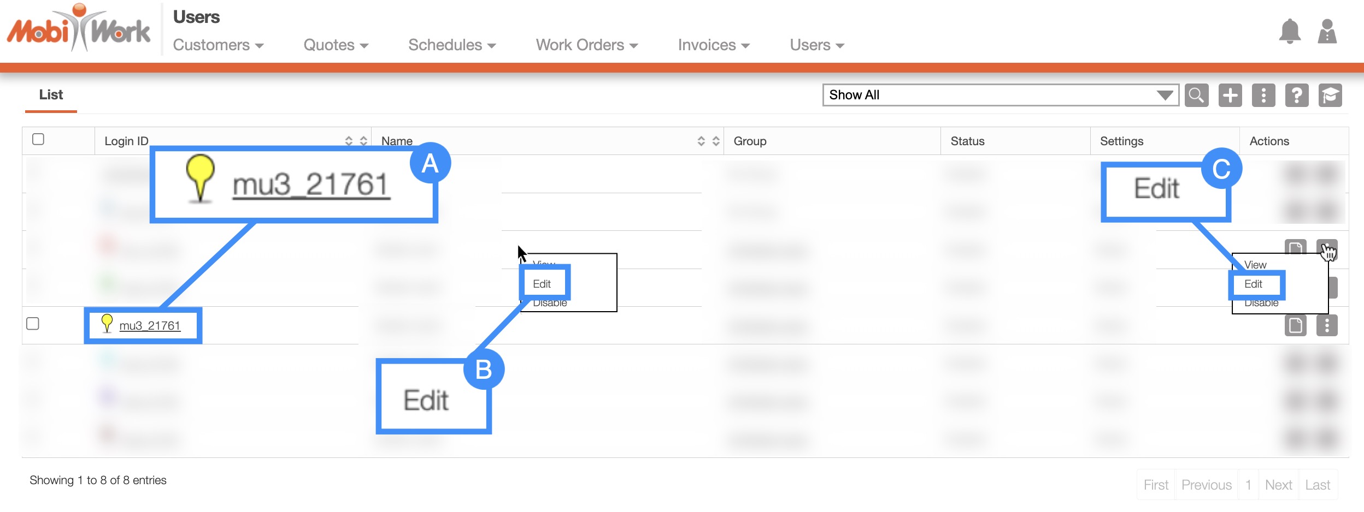Image resolution: width=1364 pixels, height=512 pixels.
Task: Open the toolbar three-dot more options
Action: tap(1263, 96)
